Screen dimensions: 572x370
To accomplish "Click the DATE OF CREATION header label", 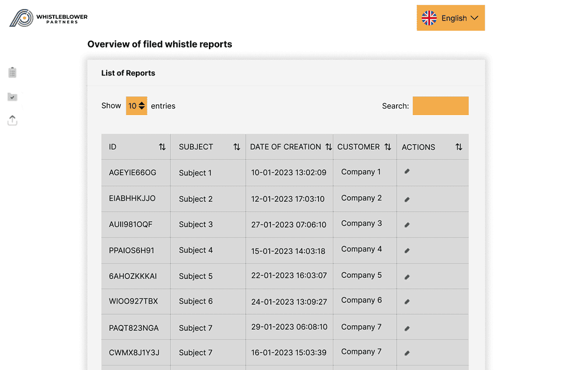I will coord(285,146).
